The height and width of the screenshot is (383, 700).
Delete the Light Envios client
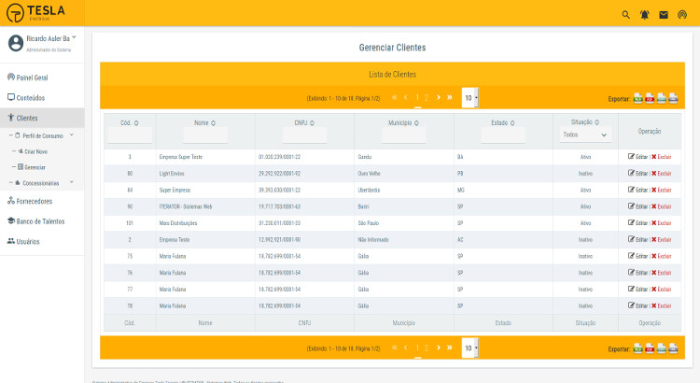pyautogui.click(x=661, y=174)
